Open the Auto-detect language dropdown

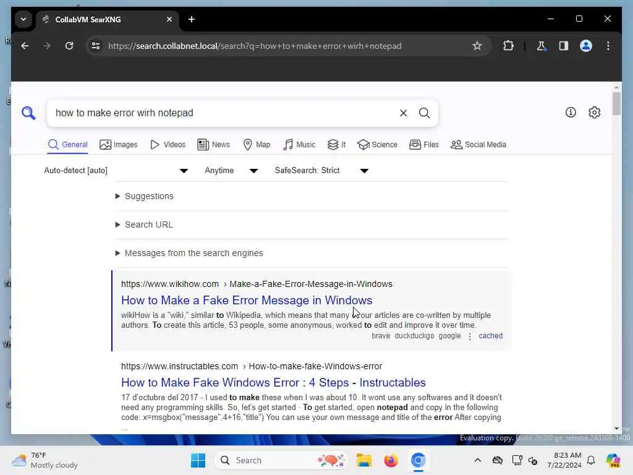116,171
